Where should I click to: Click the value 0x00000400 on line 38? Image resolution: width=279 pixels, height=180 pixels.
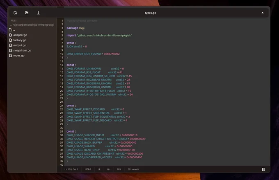(x=134, y=157)
